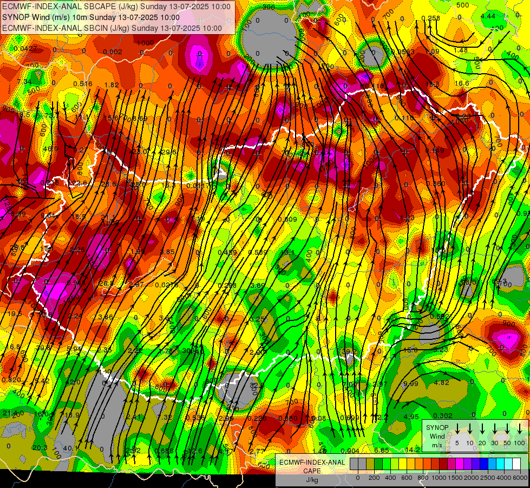Viewport: 530px width, 488px height.
Task: Click the 29.6 value on the map
Action: pyautogui.click(x=169, y=152)
